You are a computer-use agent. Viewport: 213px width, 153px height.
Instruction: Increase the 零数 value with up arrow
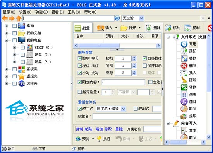point(134,71)
